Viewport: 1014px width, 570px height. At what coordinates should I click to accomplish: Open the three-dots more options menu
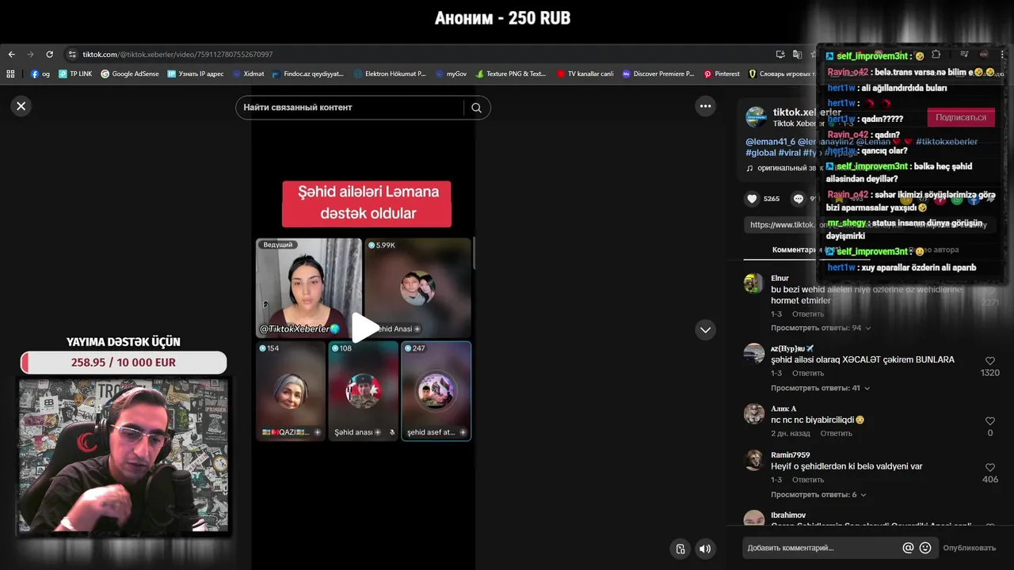(x=705, y=106)
